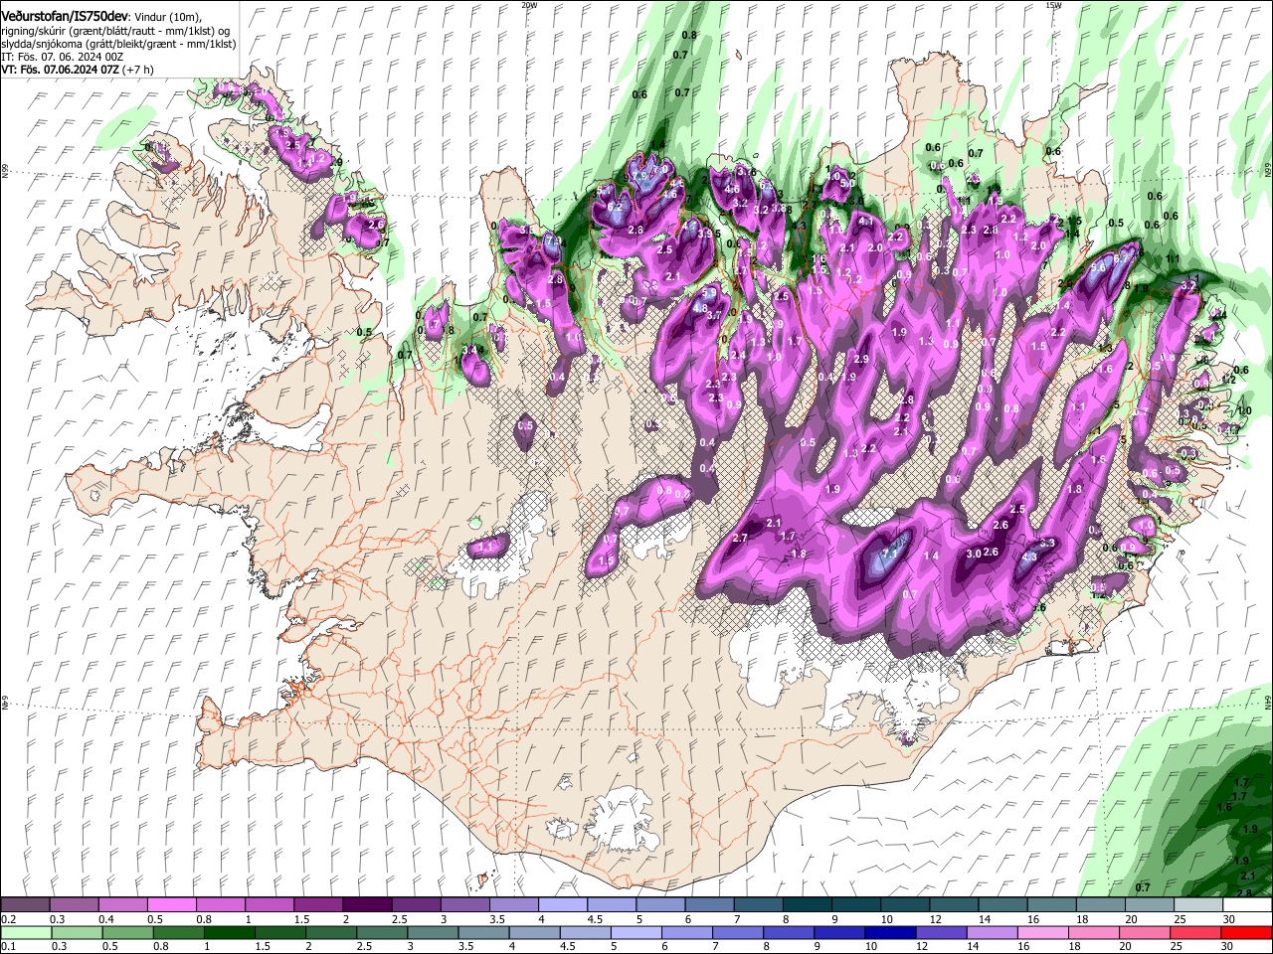Select the bright pink 0.5–0.8 swatch, upper row
1273x954 pixels.
pyautogui.click(x=171, y=904)
